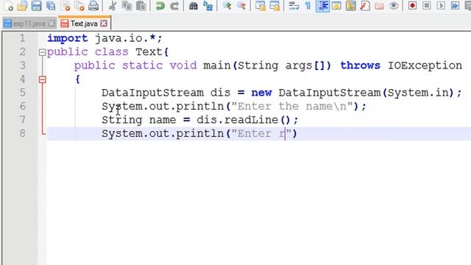Click line number 5 in the margin
Screen dimensions: 471x265
(x=22, y=93)
